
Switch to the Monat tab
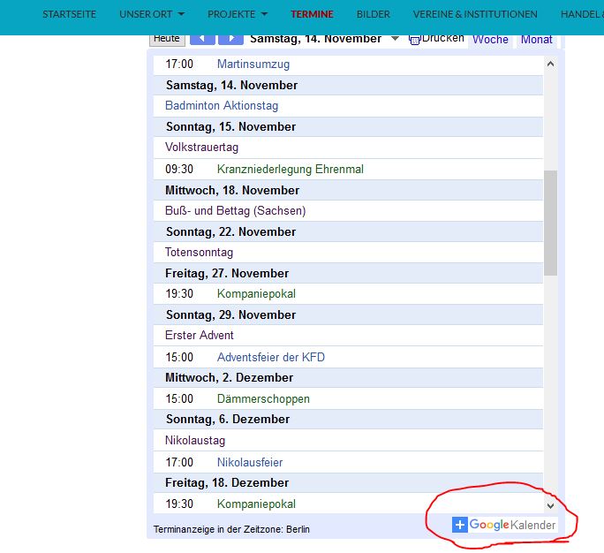[x=536, y=40]
